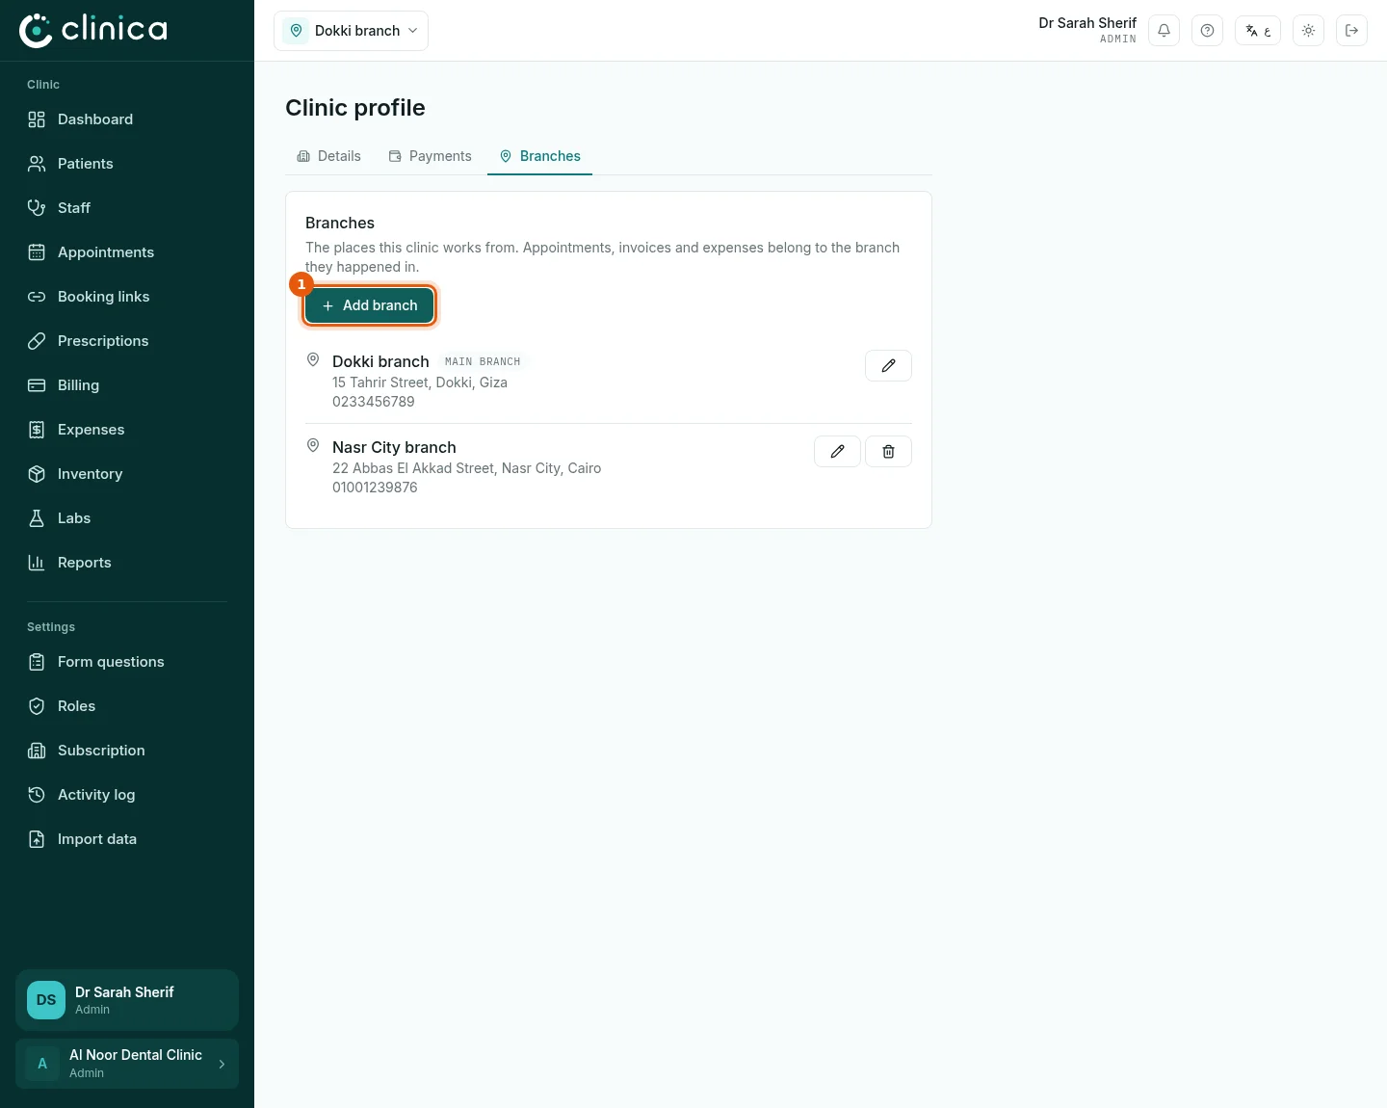Click the Nasr City branch name
Viewport: 1387px width, 1108px height.
(x=394, y=447)
